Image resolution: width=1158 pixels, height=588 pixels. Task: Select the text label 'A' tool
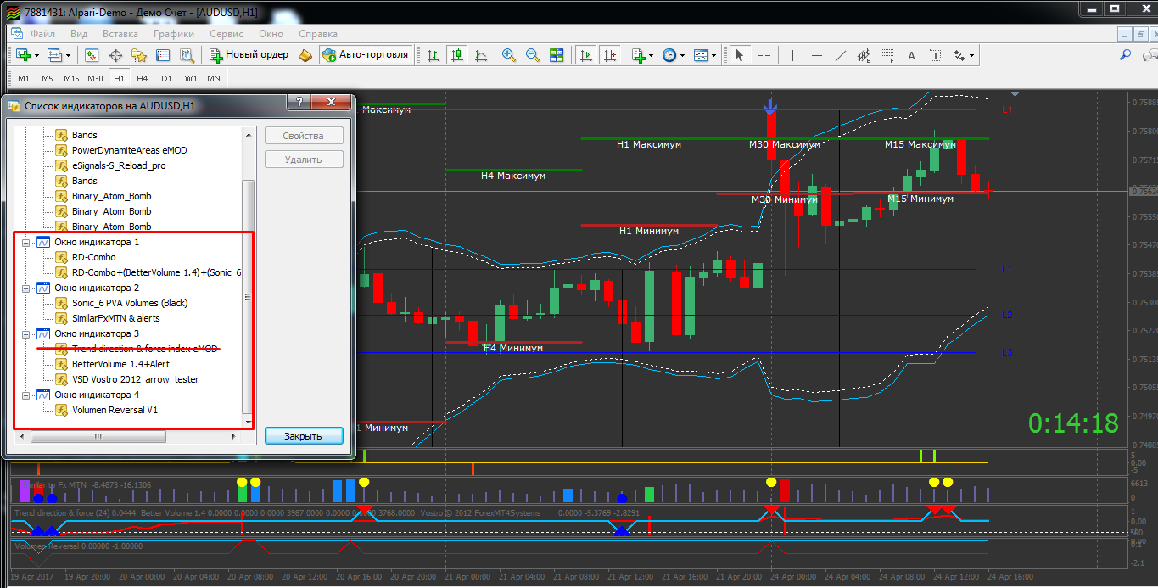(912, 56)
